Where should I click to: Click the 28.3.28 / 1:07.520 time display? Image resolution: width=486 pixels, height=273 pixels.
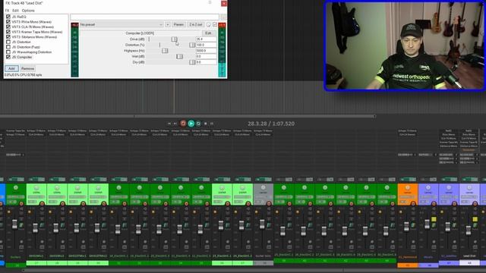coord(271,124)
